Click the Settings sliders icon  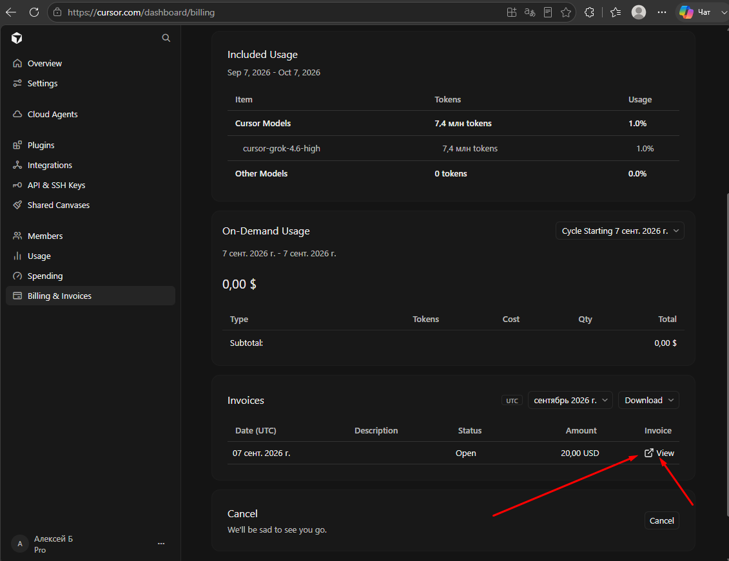pos(17,83)
